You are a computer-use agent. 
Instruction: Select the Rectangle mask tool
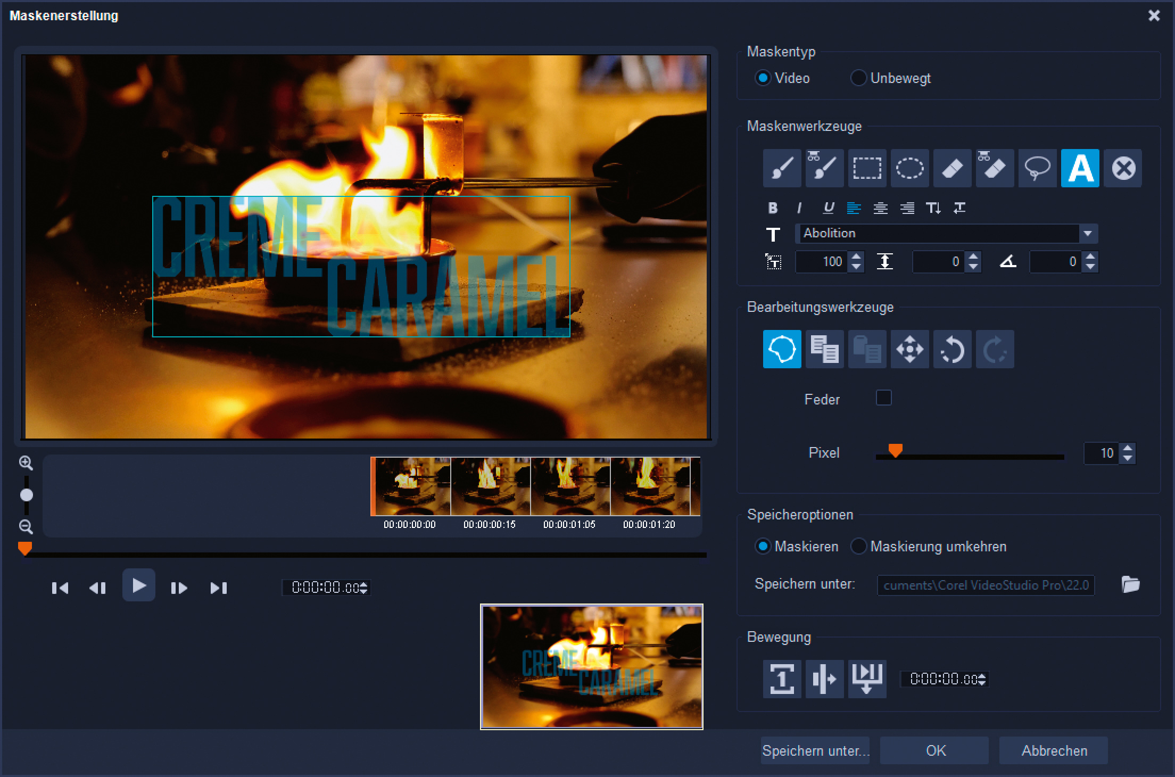[x=867, y=169]
